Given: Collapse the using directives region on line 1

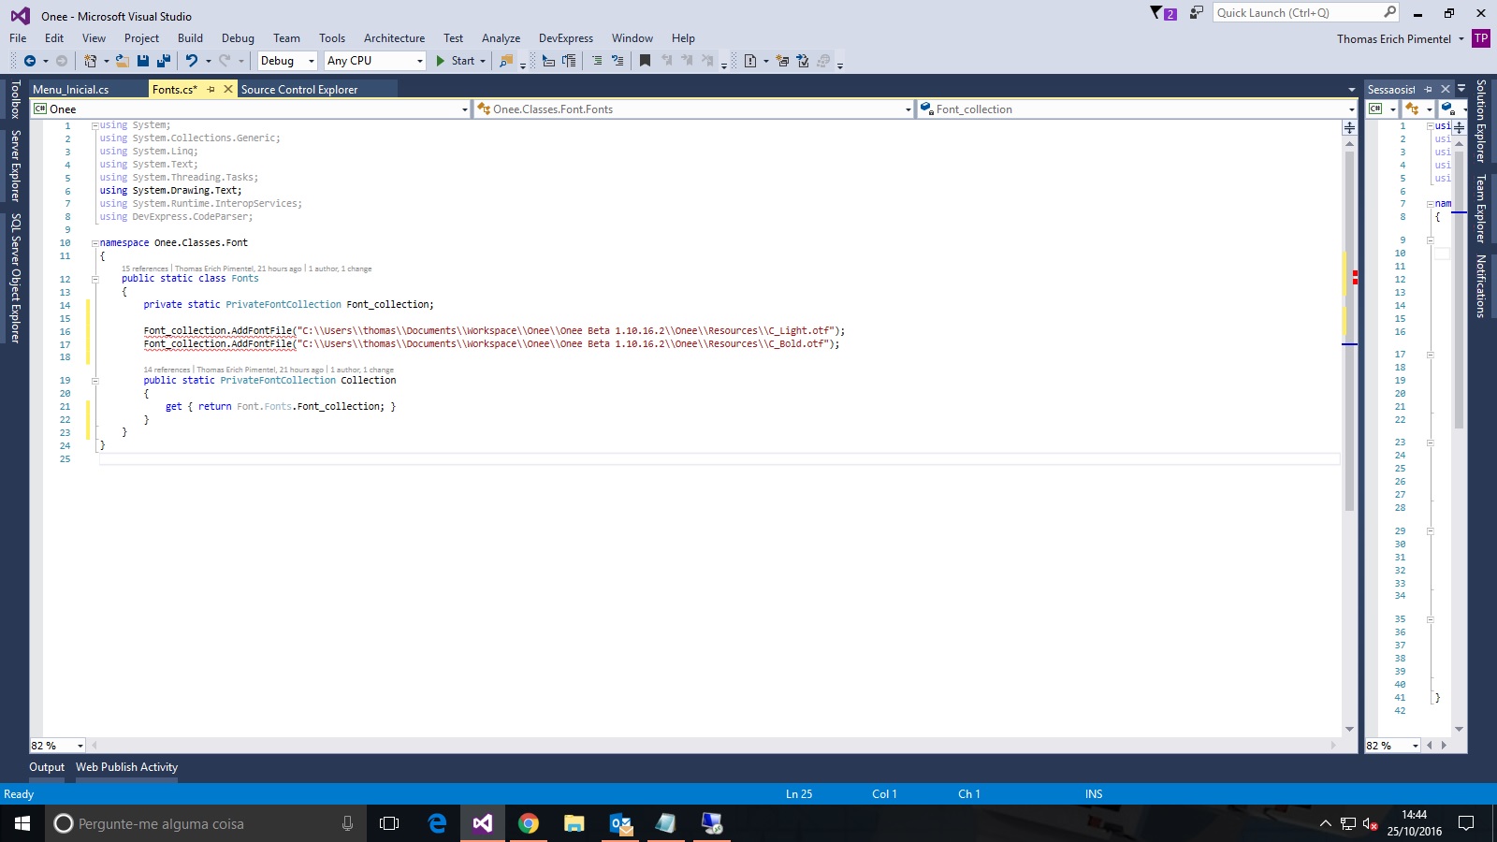Looking at the screenshot, I should 94,125.
